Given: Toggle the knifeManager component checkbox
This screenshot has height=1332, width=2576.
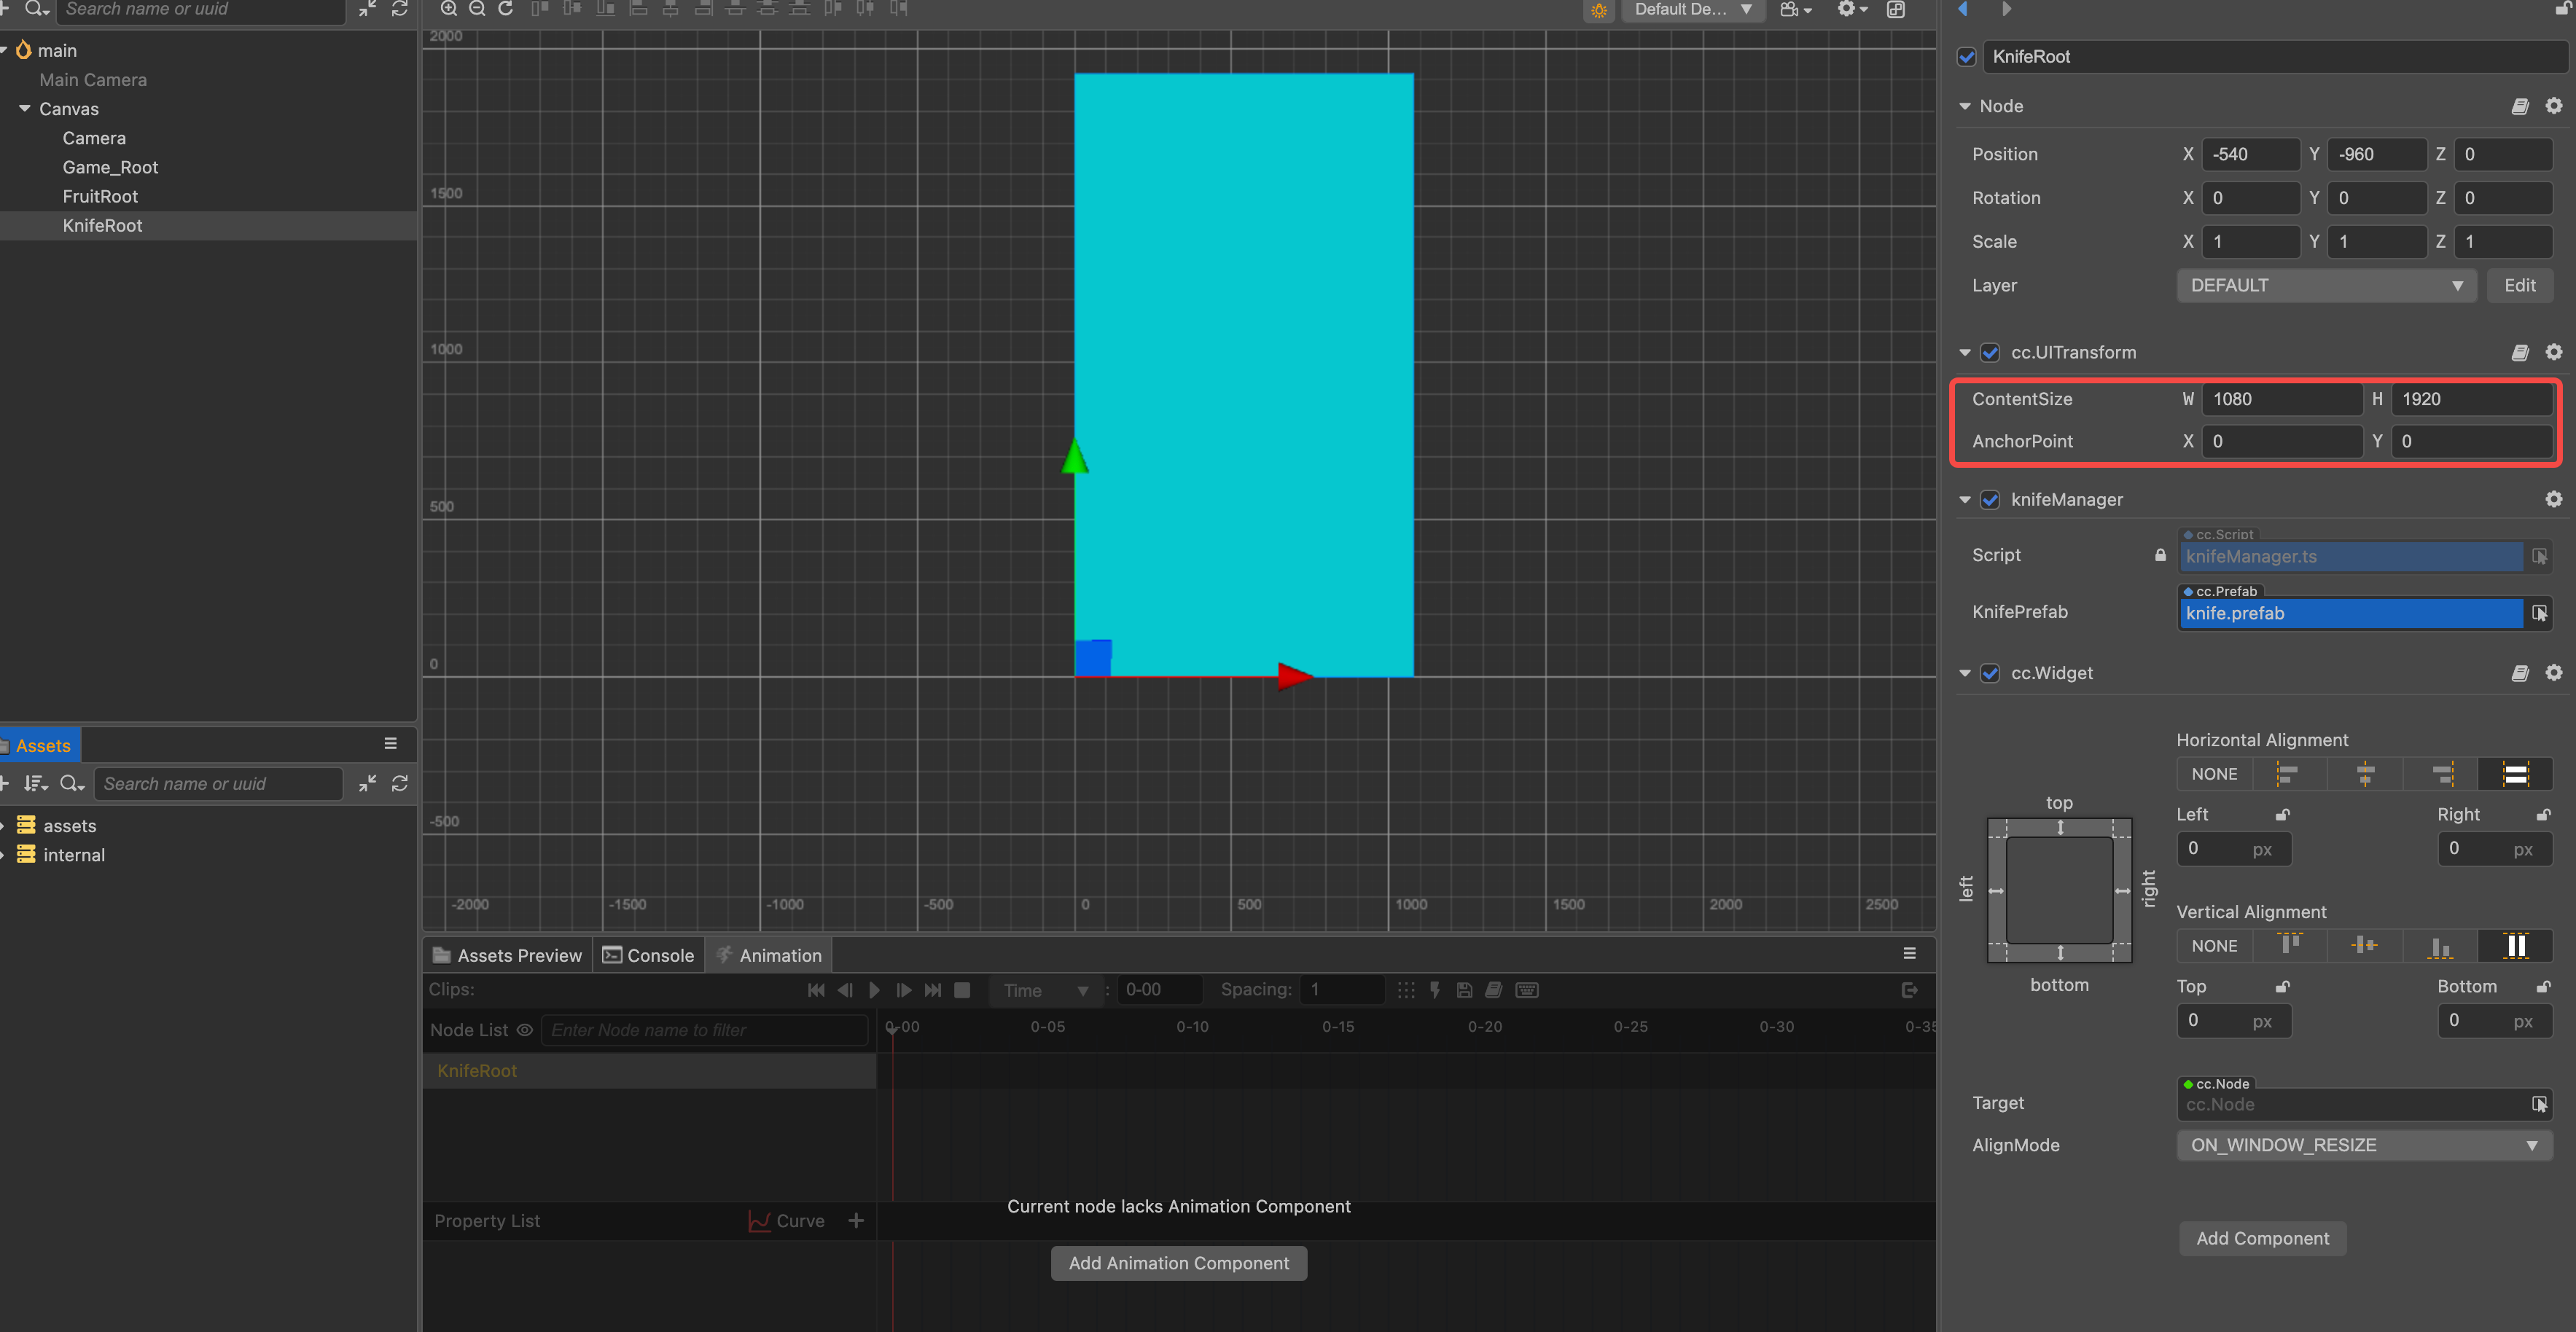Looking at the screenshot, I should [1990, 500].
